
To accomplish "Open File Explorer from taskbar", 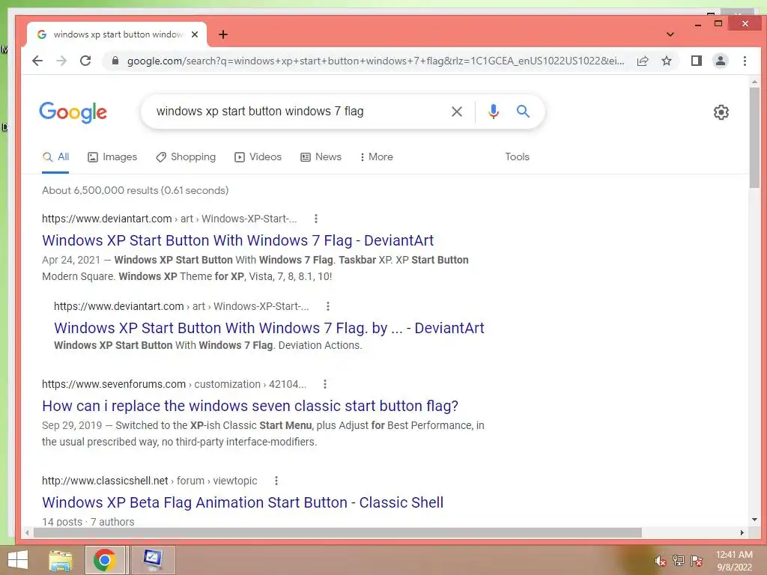I will pyautogui.click(x=61, y=560).
